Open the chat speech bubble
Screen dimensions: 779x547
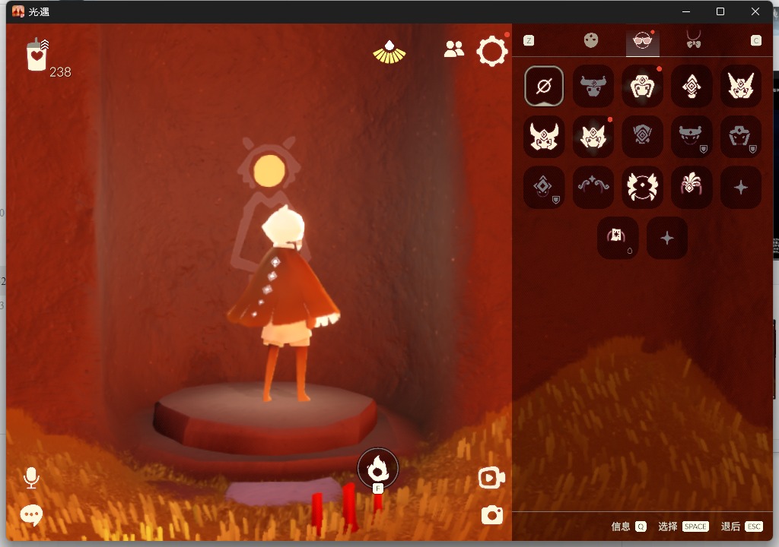click(x=31, y=515)
